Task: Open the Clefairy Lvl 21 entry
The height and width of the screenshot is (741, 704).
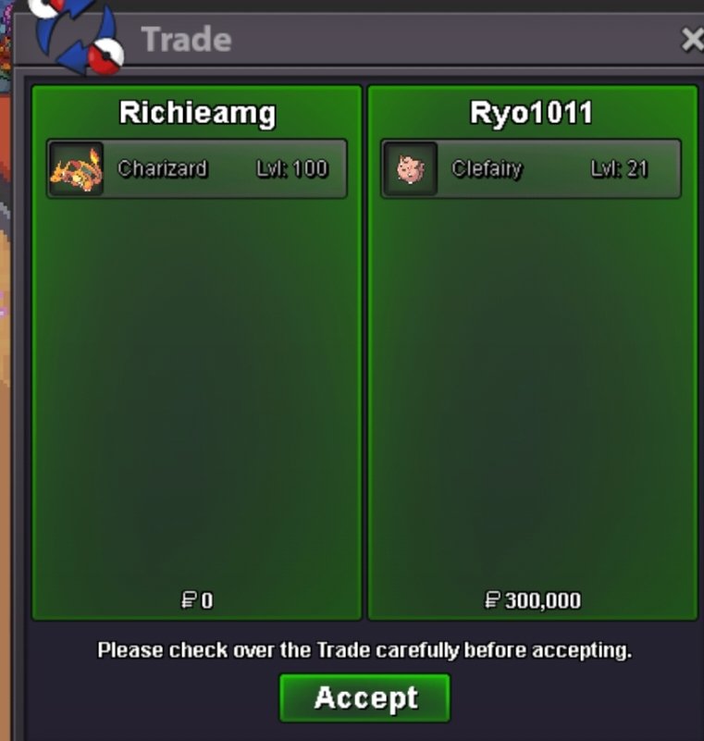Action: [531, 168]
